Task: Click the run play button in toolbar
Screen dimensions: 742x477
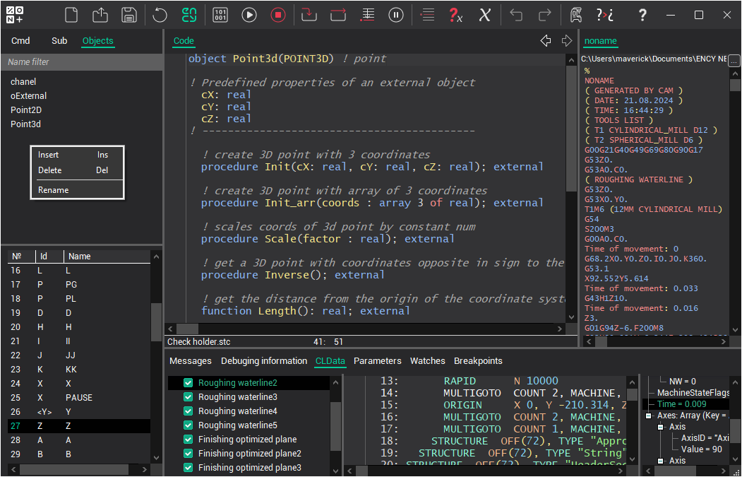Action: tap(249, 15)
